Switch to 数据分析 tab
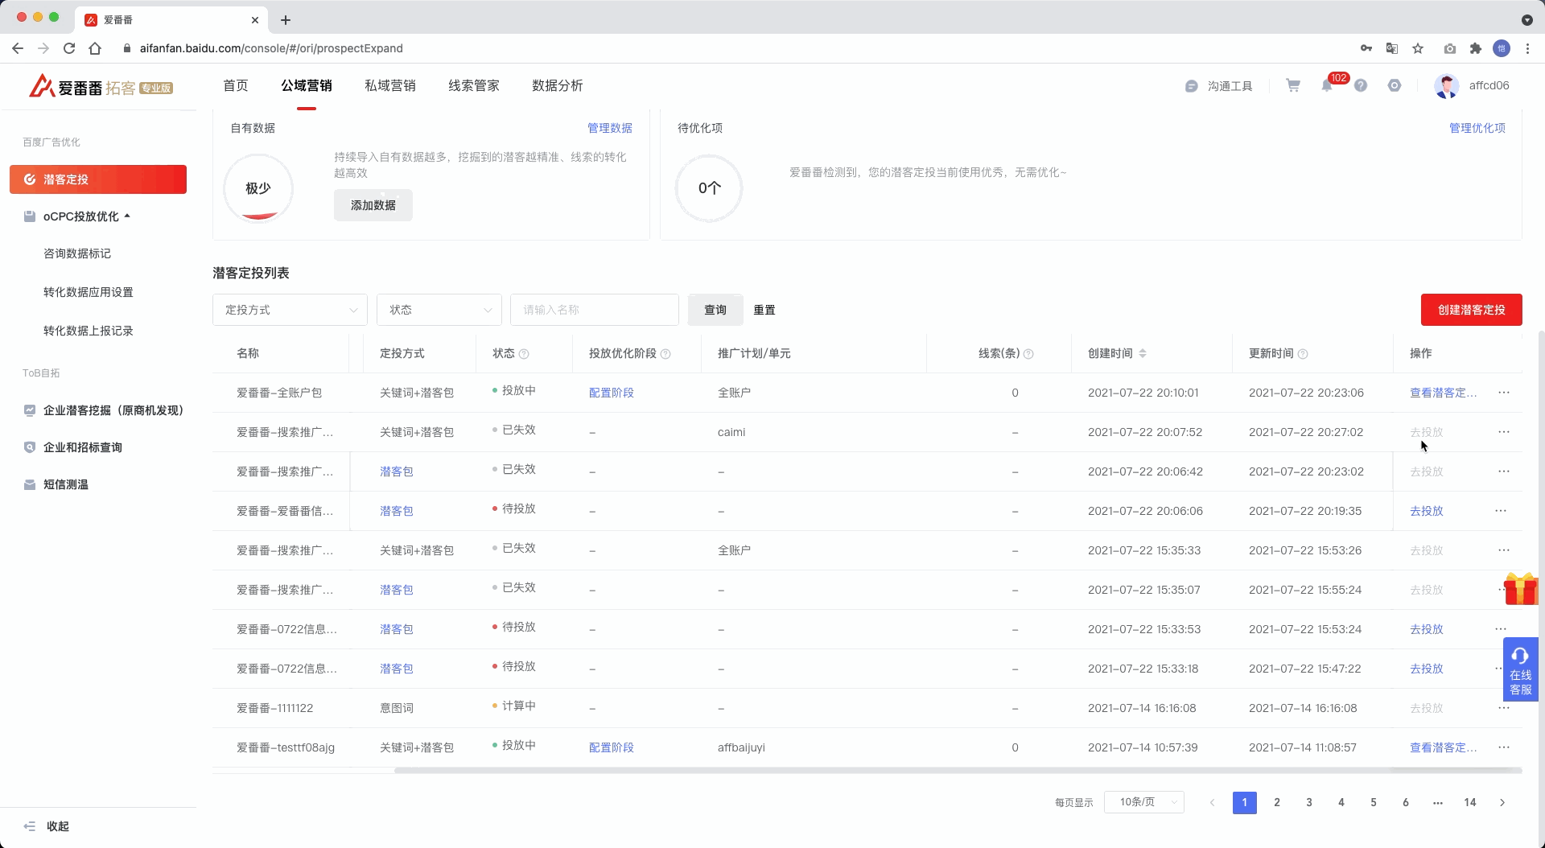Viewport: 1545px width, 848px height. pyautogui.click(x=558, y=85)
